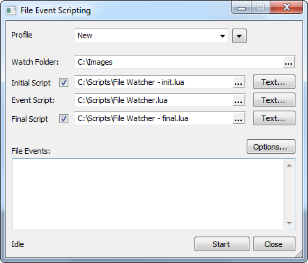The image size is (308, 263).
Task: Disable the Final Script checkbox
Action: pyautogui.click(x=63, y=119)
